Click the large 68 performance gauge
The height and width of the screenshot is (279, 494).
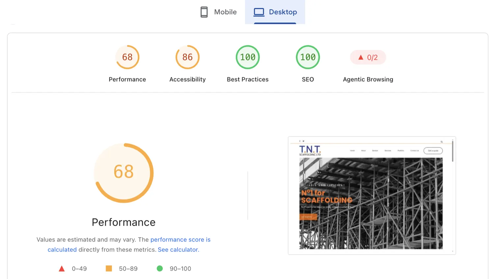(x=124, y=173)
